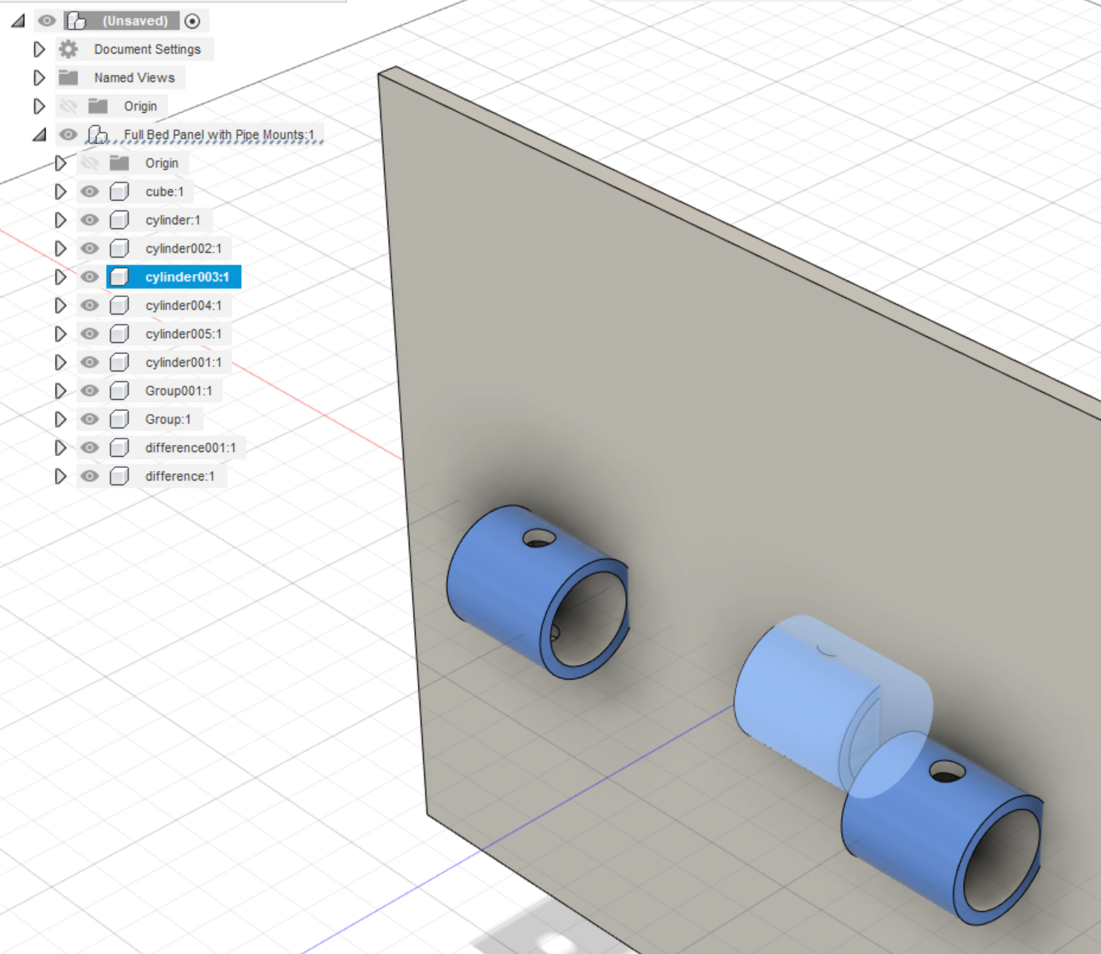Collapse the (Unsaved) root browser node
The height and width of the screenshot is (954, 1101).
[18, 21]
